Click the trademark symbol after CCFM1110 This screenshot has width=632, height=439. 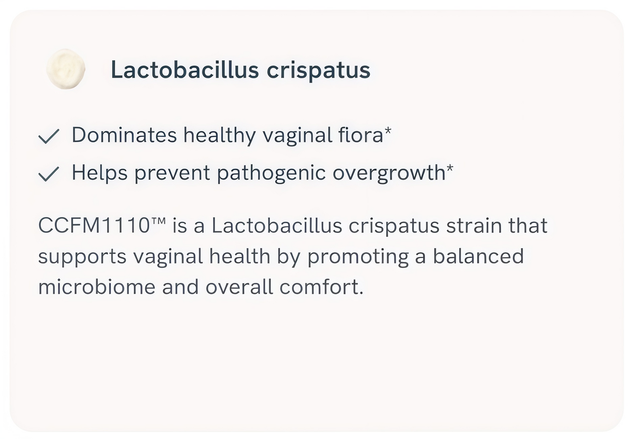pos(158,221)
